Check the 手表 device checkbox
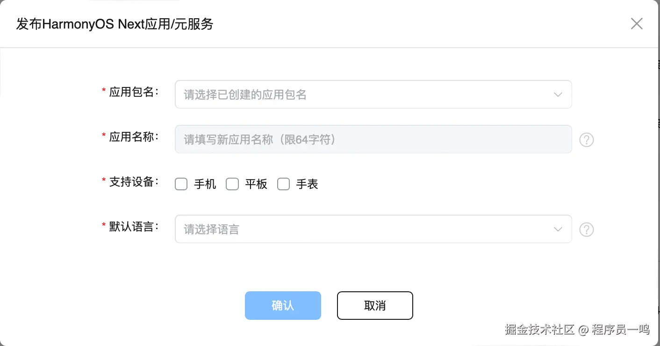660x346 pixels. tap(283, 184)
